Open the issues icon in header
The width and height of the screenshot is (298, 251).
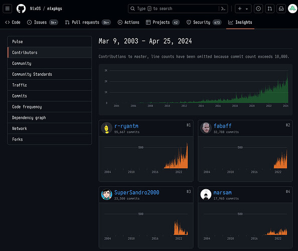point(258,9)
